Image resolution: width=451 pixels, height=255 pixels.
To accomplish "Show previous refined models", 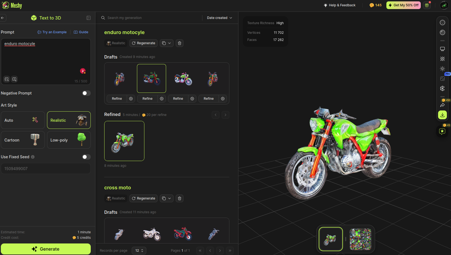I will [216, 115].
